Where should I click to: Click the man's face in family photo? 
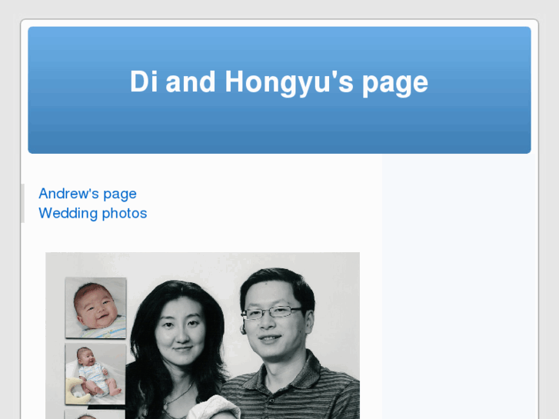(273, 323)
